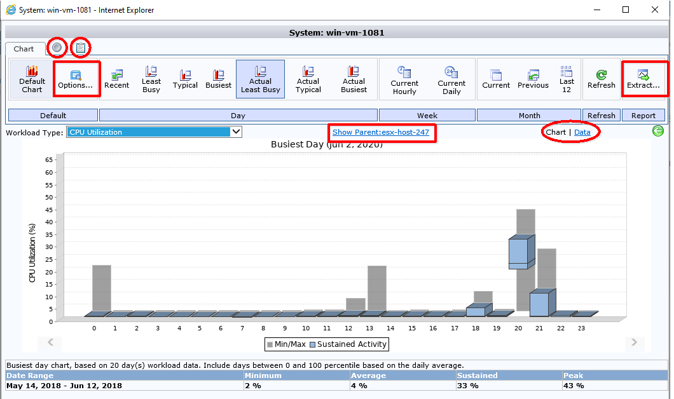This screenshot has height=399, width=674.
Task: Click the Week group label
Action: coord(427,115)
